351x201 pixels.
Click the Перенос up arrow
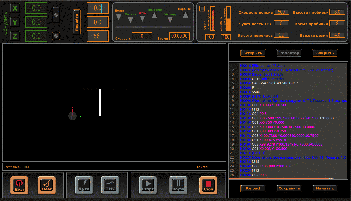click(x=185, y=15)
